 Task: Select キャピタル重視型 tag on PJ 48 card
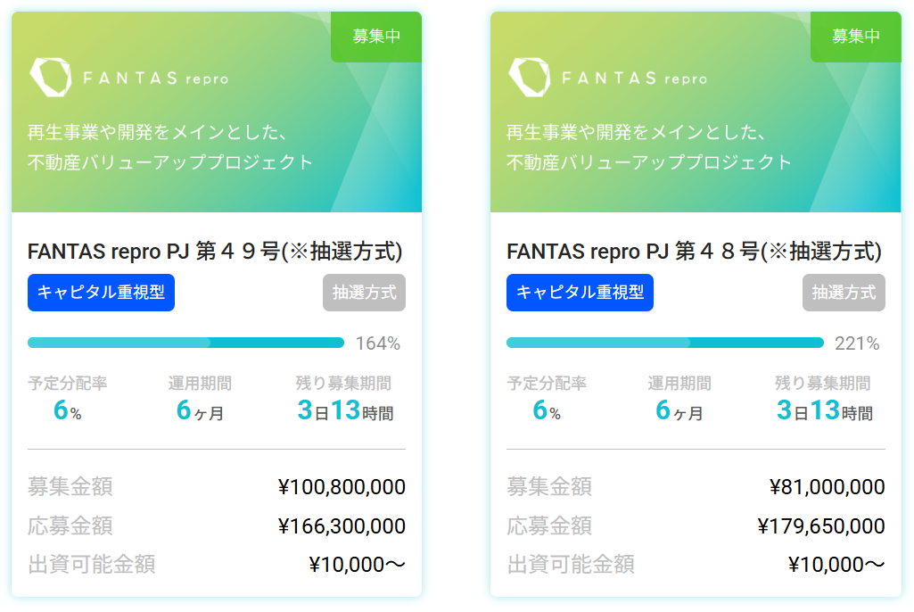pyautogui.click(x=580, y=293)
